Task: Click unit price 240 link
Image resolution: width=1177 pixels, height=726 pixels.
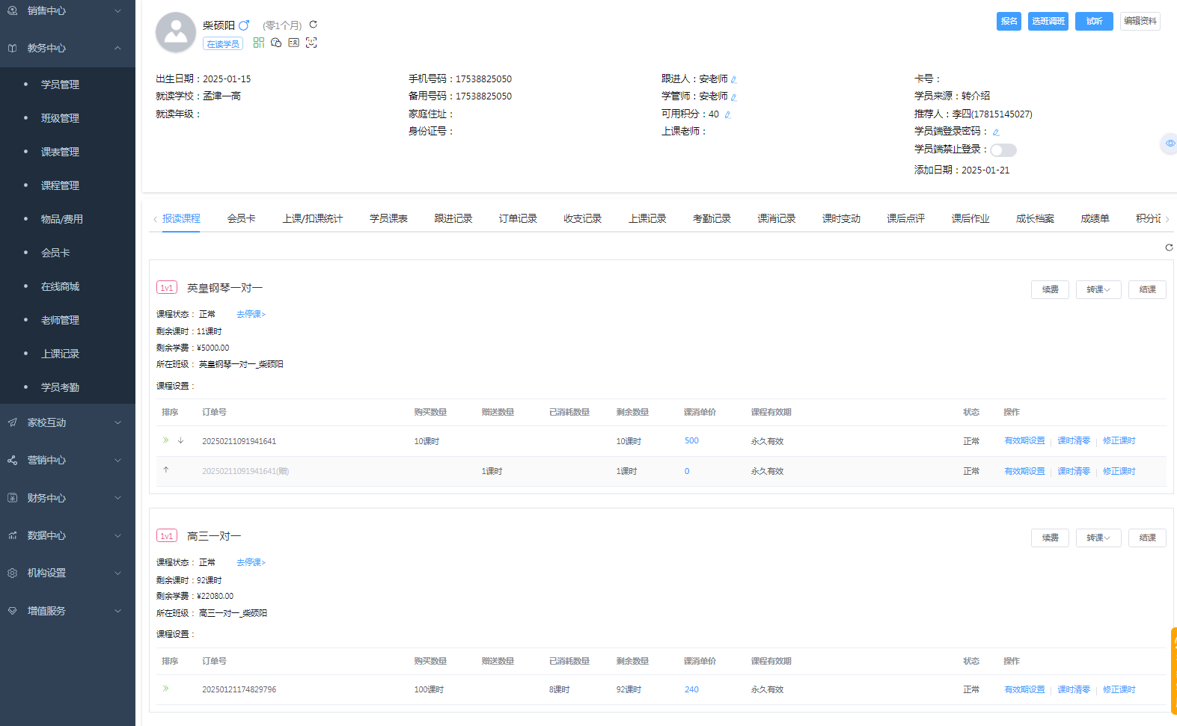Action: (691, 689)
